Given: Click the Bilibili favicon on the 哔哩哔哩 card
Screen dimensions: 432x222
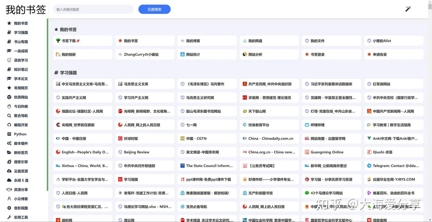Looking at the screenshot, I should 307,125.
